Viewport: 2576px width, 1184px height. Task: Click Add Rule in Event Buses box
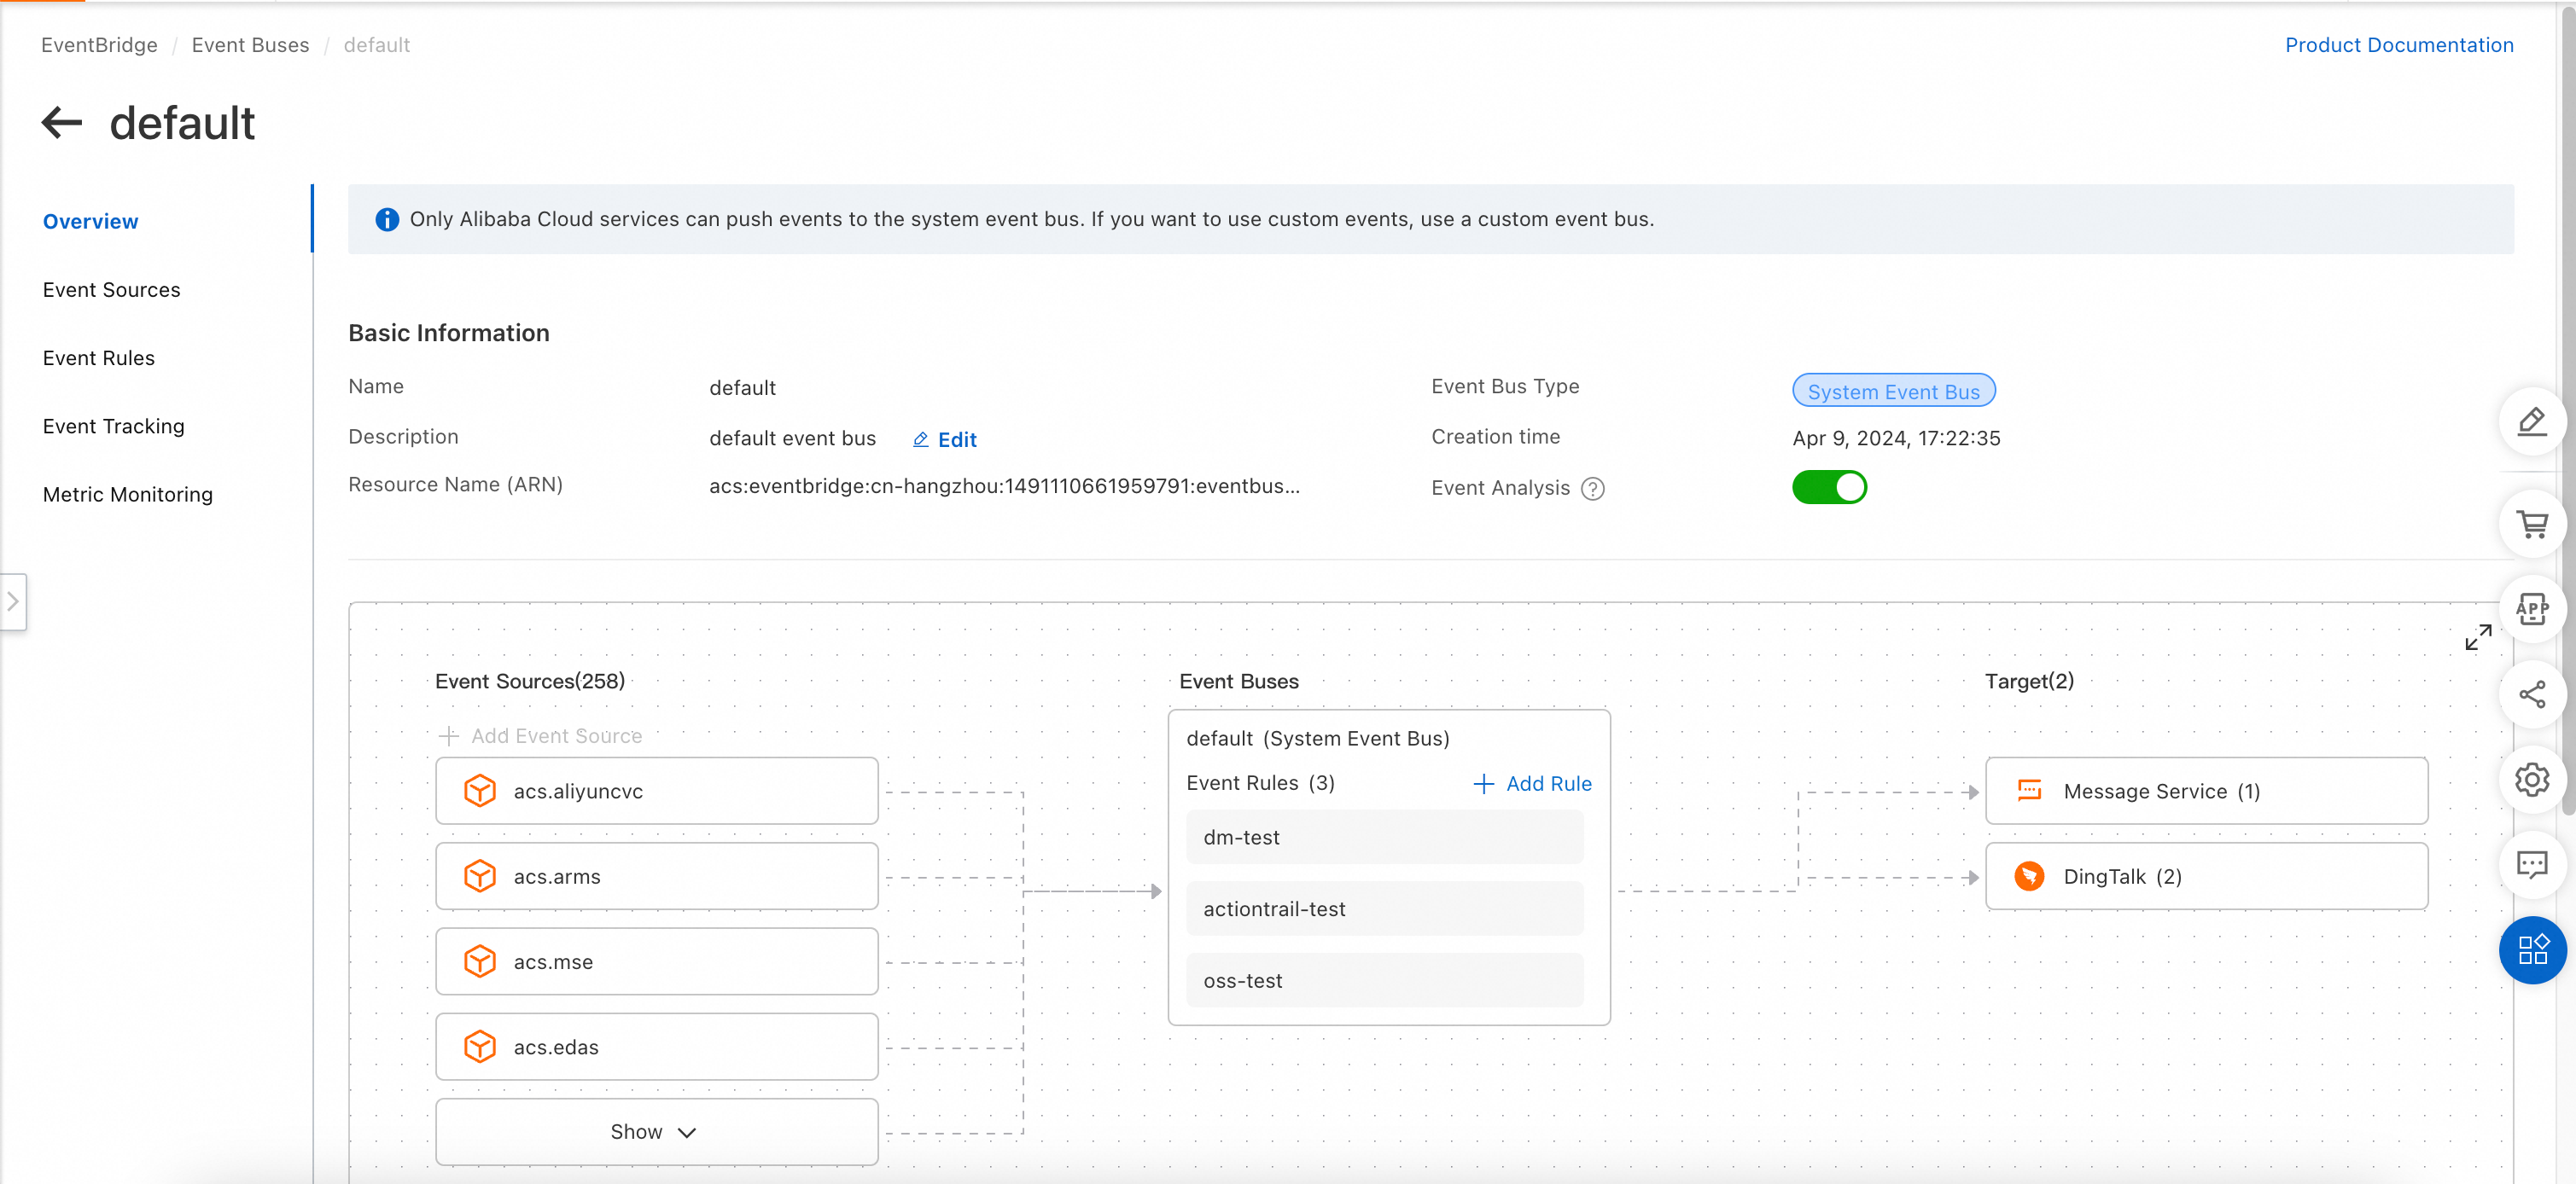pos(1532,783)
